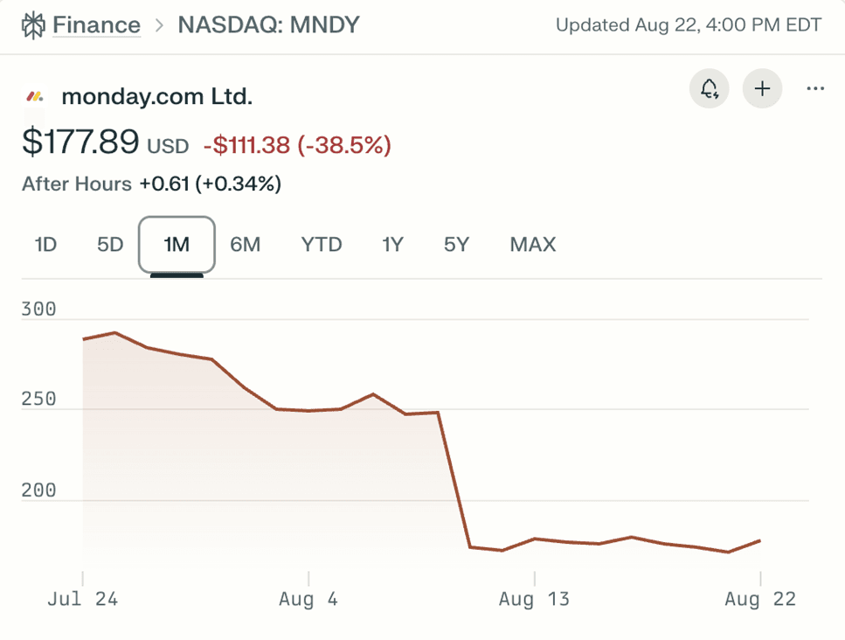Viewport: 845px width, 640px height.
Task: Switch to the 1Y chart view
Action: [x=392, y=245]
